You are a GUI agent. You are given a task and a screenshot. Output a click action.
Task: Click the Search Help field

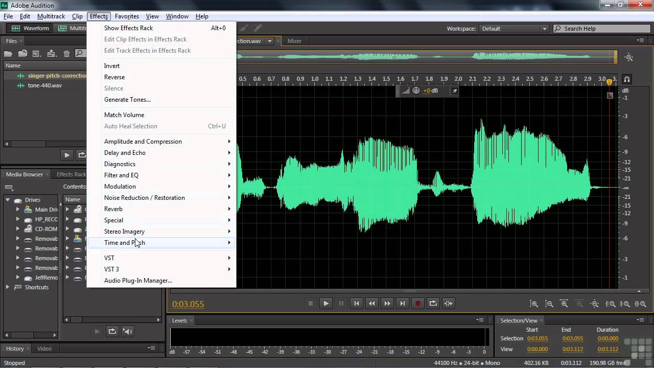(601, 29)
